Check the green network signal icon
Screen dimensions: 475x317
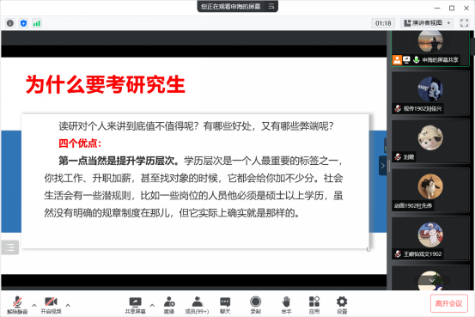37,23
